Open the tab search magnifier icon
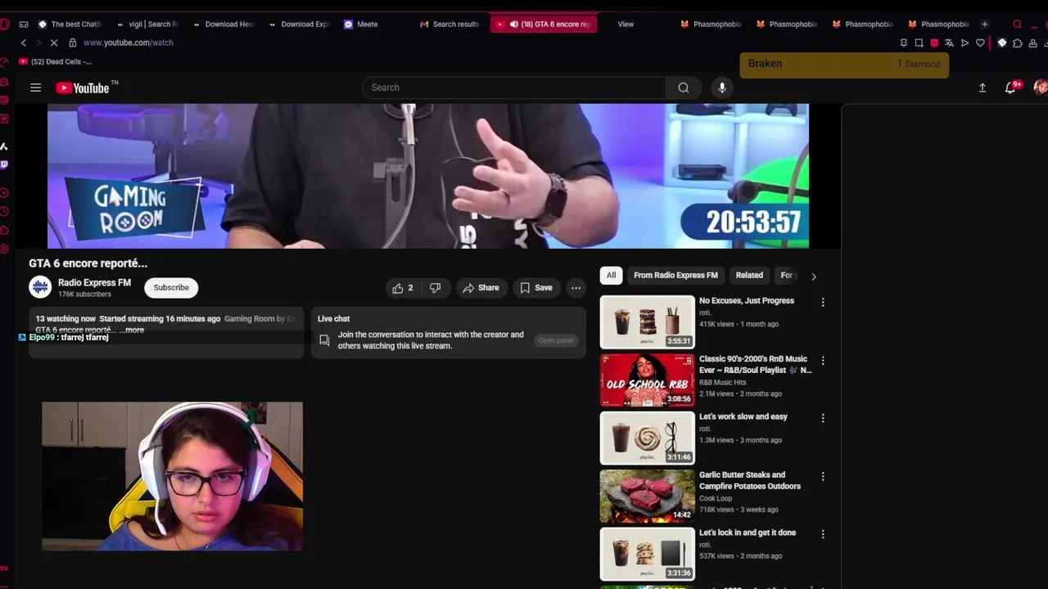 (1018, 25)
